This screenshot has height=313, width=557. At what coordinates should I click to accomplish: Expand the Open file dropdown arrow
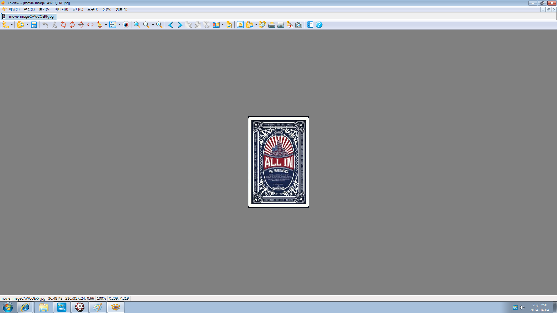click(27, 25)
